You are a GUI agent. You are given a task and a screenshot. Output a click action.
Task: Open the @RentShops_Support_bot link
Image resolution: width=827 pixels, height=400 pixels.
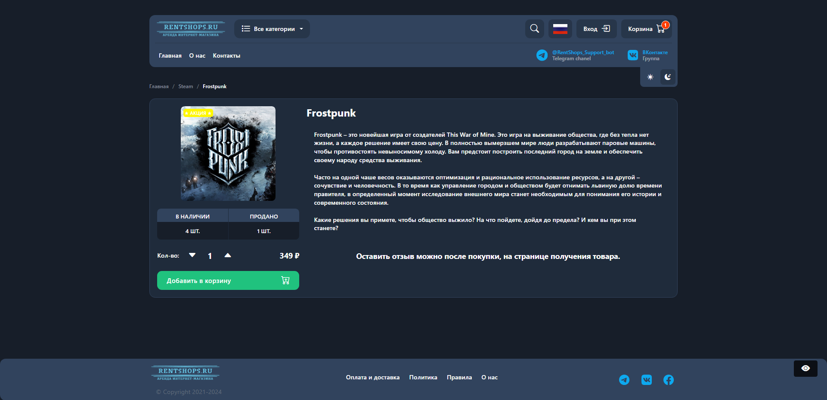[583, 52]
